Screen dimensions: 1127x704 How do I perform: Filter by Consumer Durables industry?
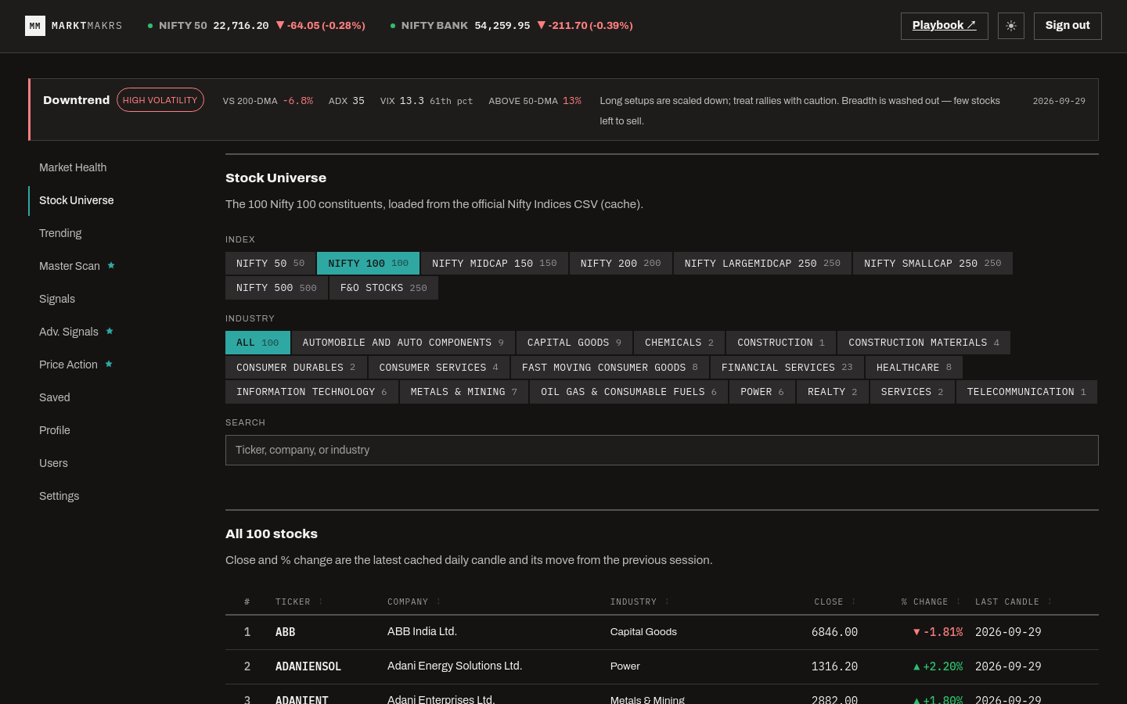pos(296,368)
